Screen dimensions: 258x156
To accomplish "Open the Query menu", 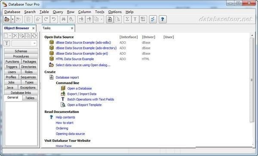I will 58,12.
